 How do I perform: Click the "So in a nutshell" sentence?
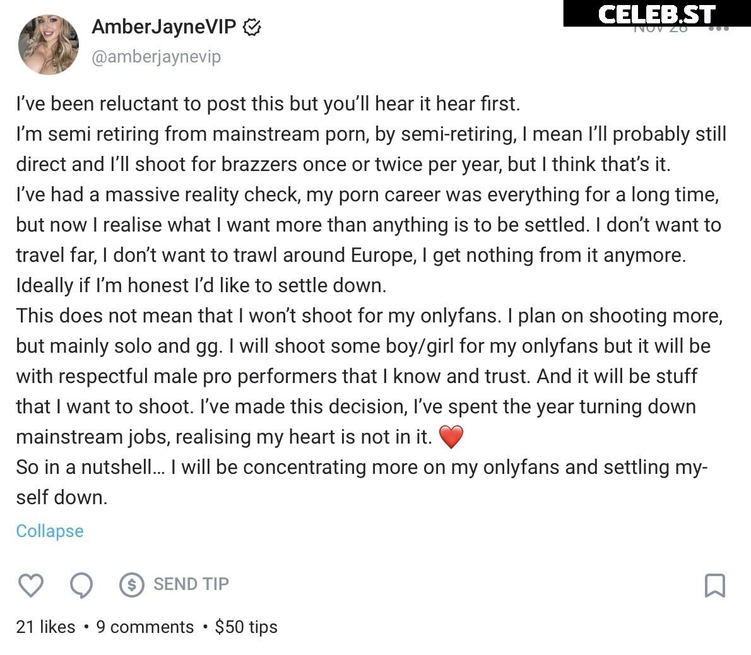point(362,482)
